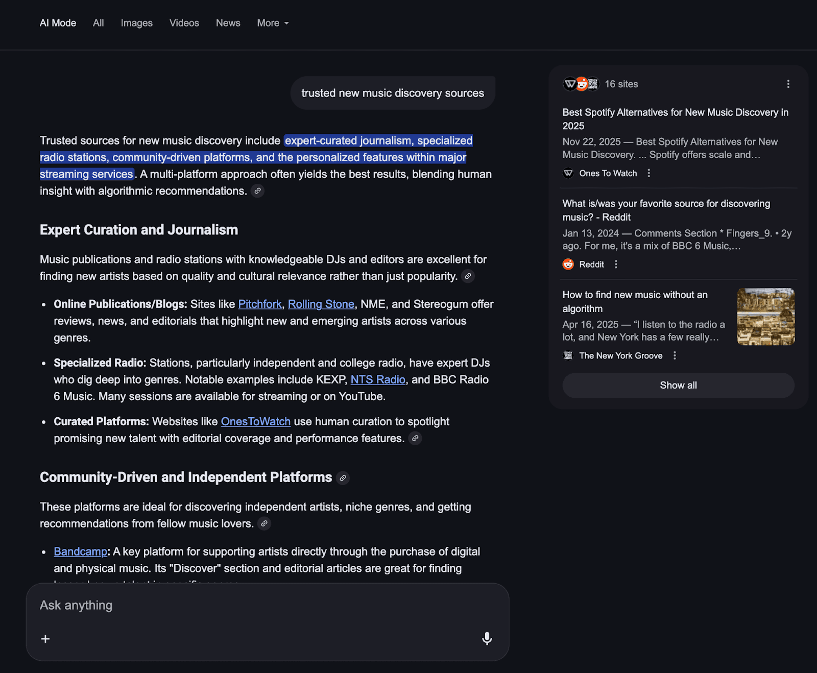Switch to the News tab
The width and height of the screenshot is (817, 673).
(x=228, y=23)
